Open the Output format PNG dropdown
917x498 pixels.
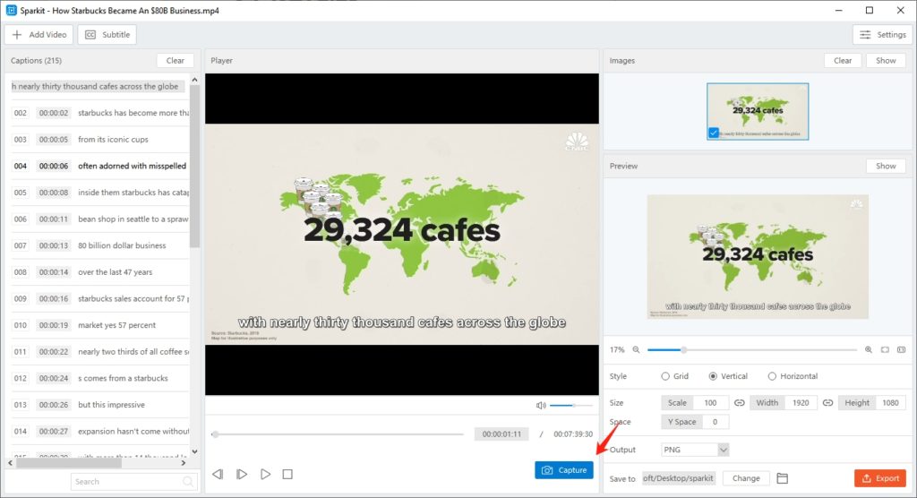click(695, 450)
